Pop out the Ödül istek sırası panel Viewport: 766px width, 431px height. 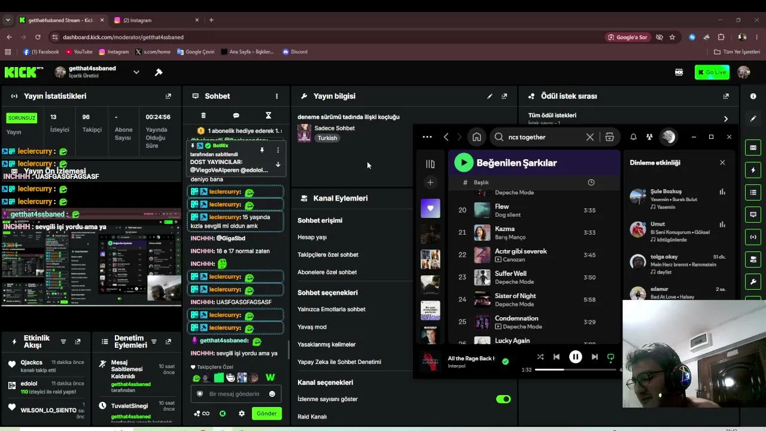click(x=726, y=96)
